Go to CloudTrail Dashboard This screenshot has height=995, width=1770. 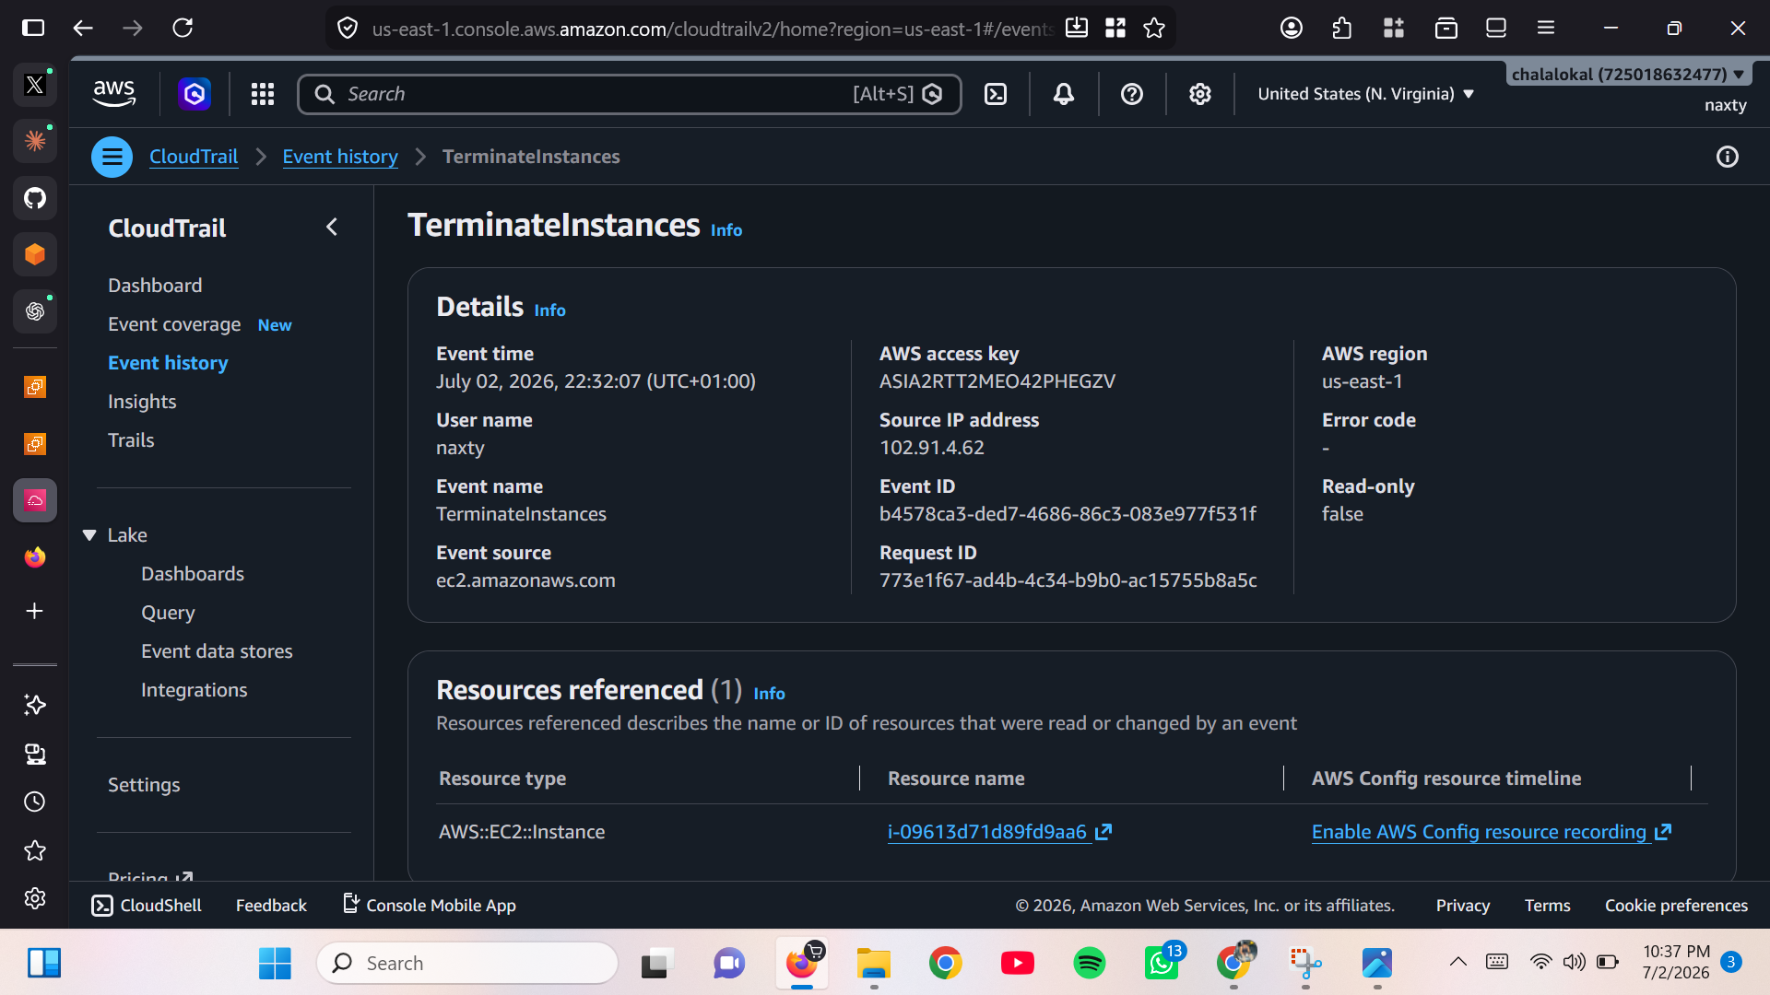[x=155, y=286]
